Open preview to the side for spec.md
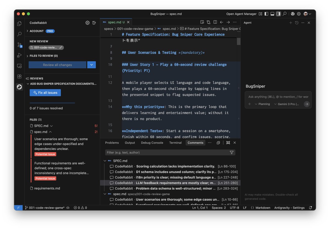Image resolution: width=330 pixels, height=229 pixels. [x=202, y=22]
